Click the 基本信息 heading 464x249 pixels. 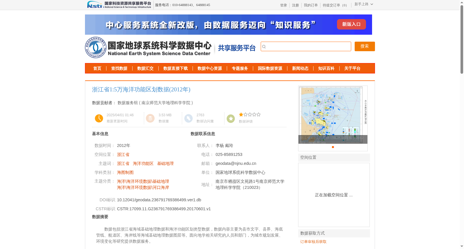tap(100, 134)
